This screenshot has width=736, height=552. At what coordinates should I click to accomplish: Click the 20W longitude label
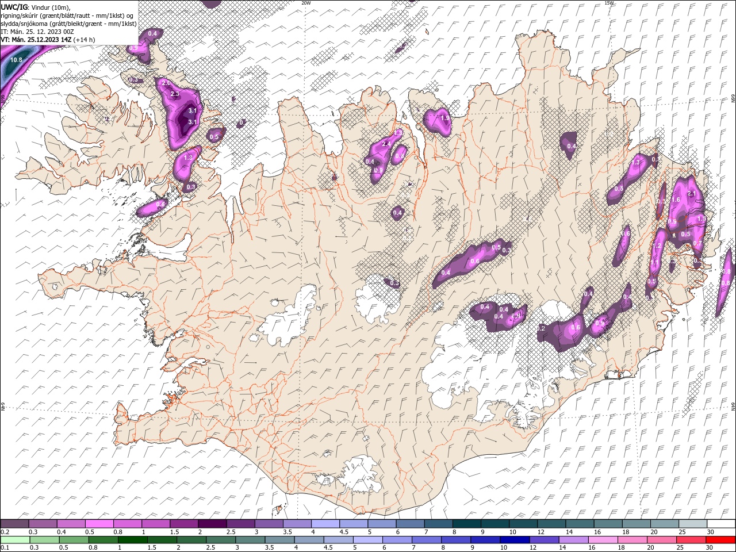pos(306,3)
